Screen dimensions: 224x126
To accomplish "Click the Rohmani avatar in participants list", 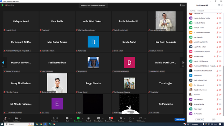I will [x=191, y=94].
